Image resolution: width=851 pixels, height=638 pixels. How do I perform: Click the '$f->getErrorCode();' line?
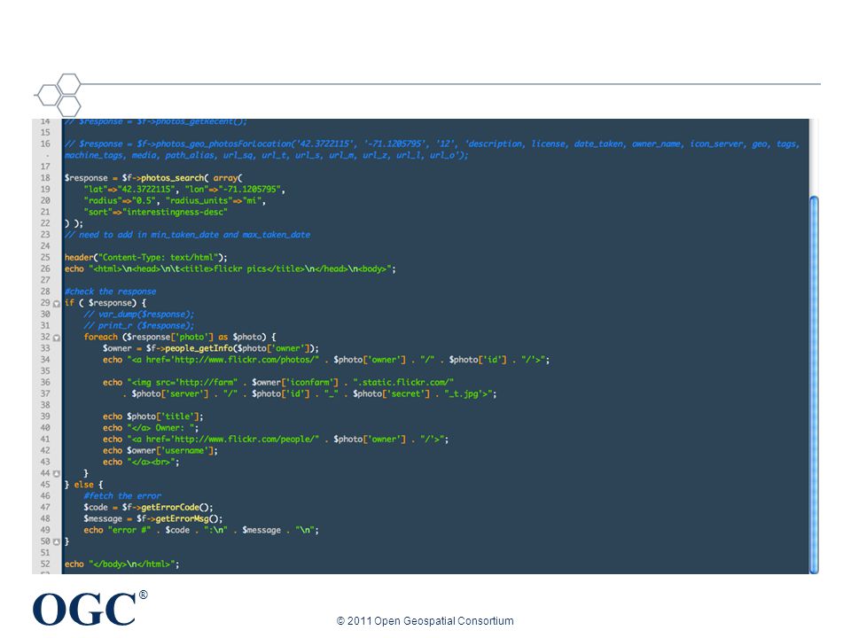click(148, 507)
